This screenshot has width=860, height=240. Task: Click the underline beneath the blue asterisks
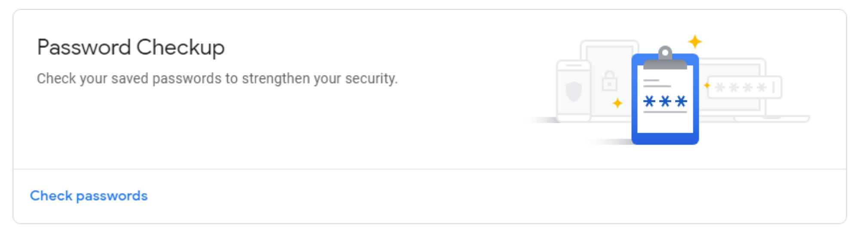(x=665, y=112)
